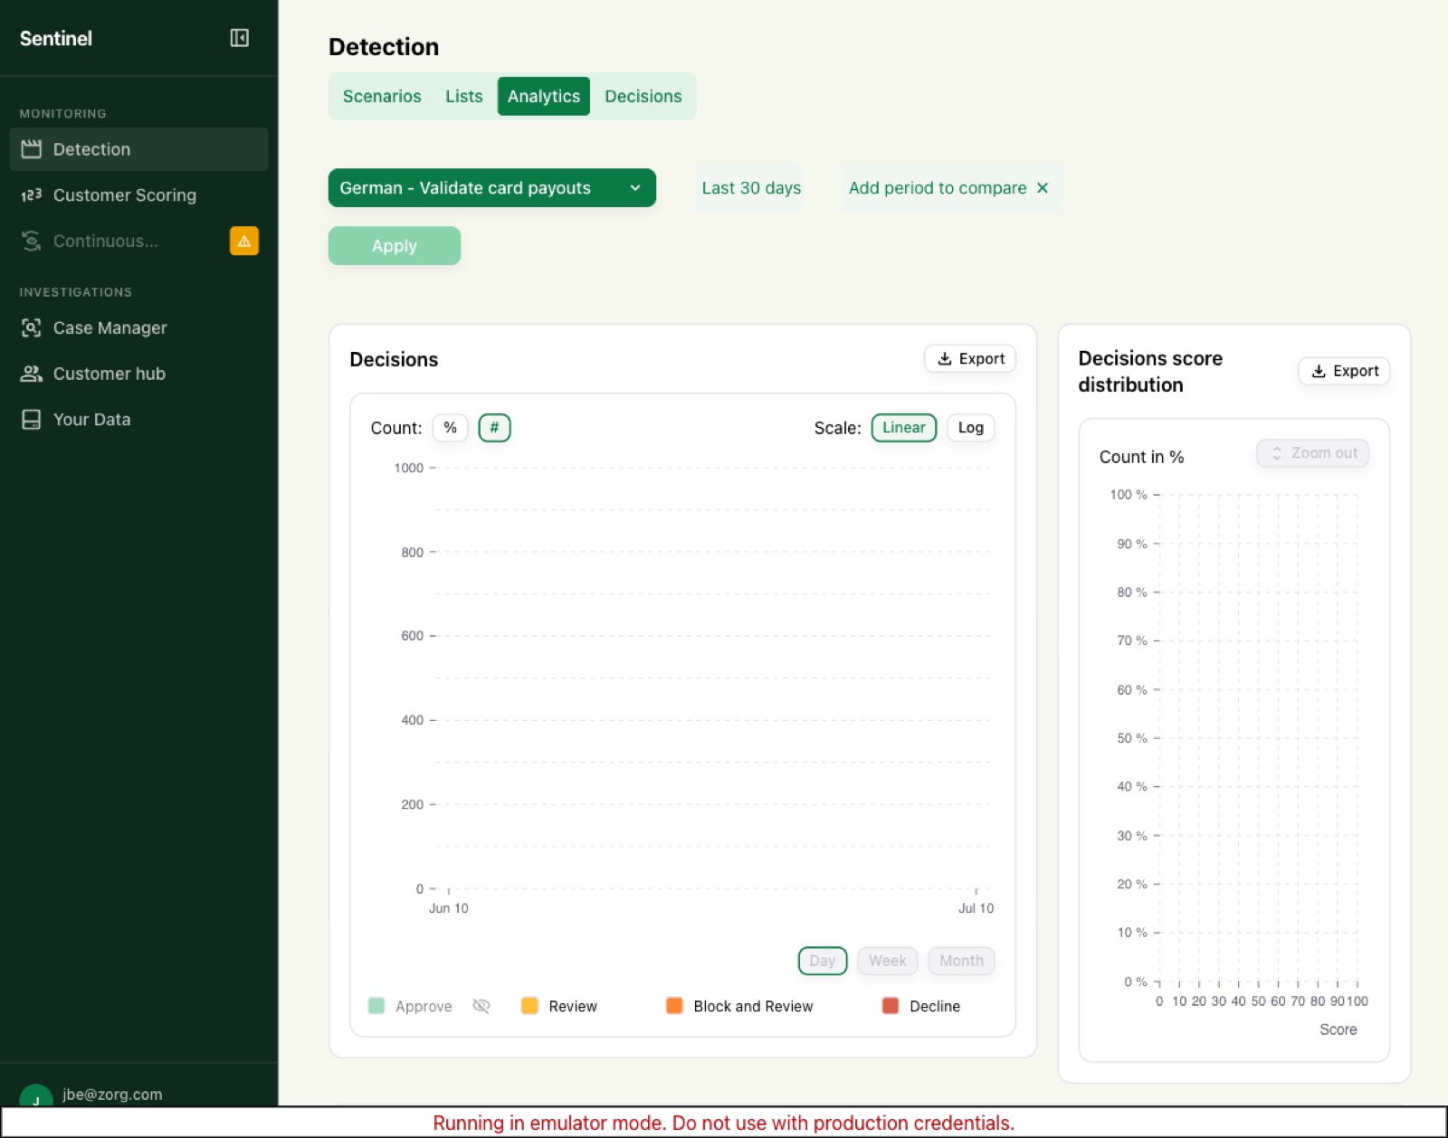The height and width of the screenshot is (1138, 1448).
Task: Click the Customer hub icon
Action: tap(32, 374)
